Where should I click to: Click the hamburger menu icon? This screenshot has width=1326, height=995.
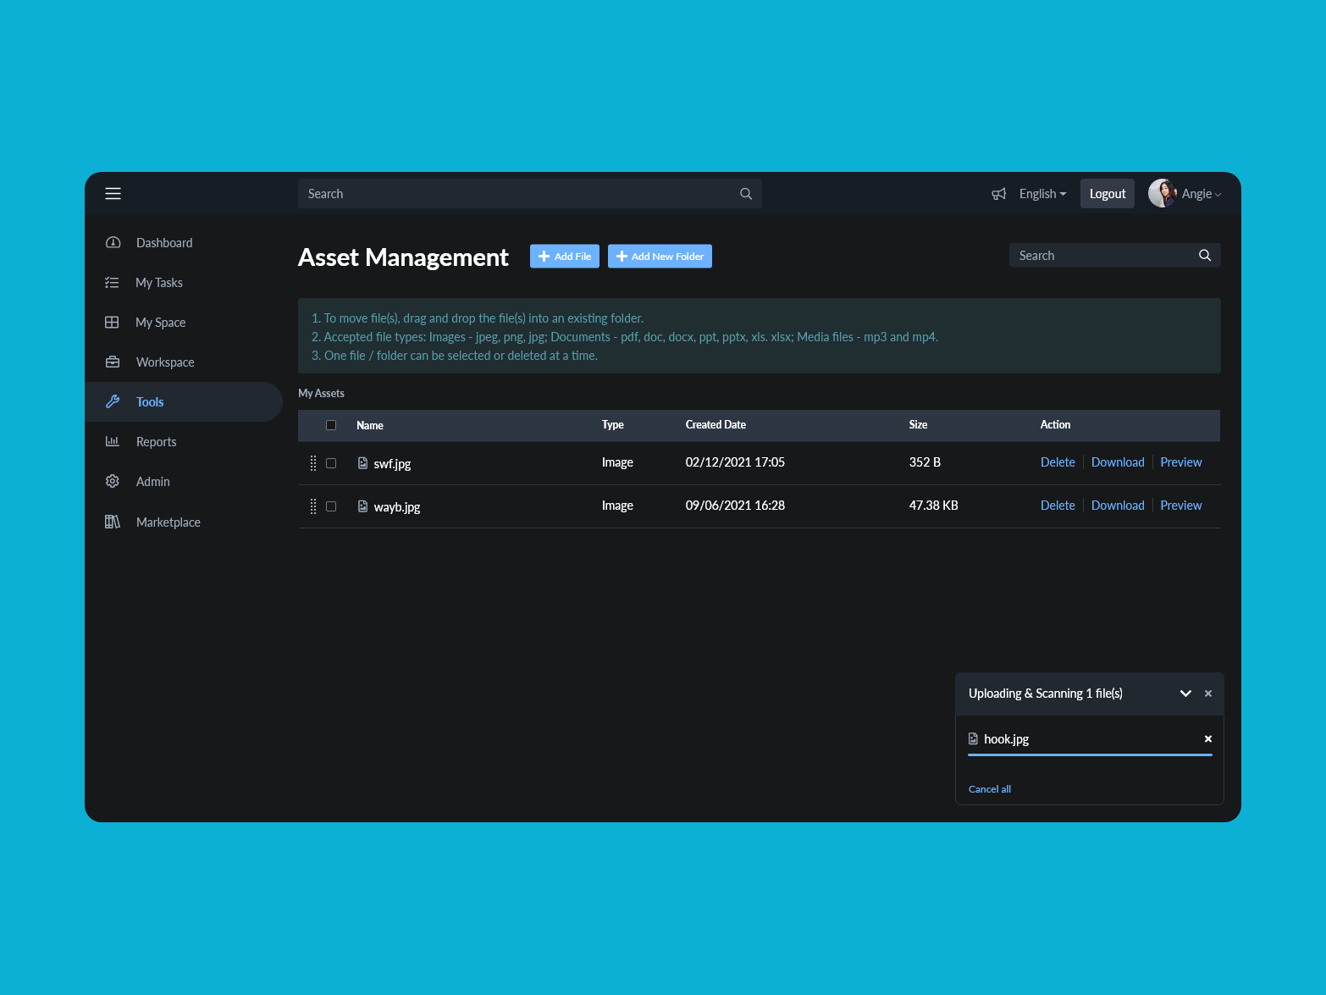coord(113,194)
